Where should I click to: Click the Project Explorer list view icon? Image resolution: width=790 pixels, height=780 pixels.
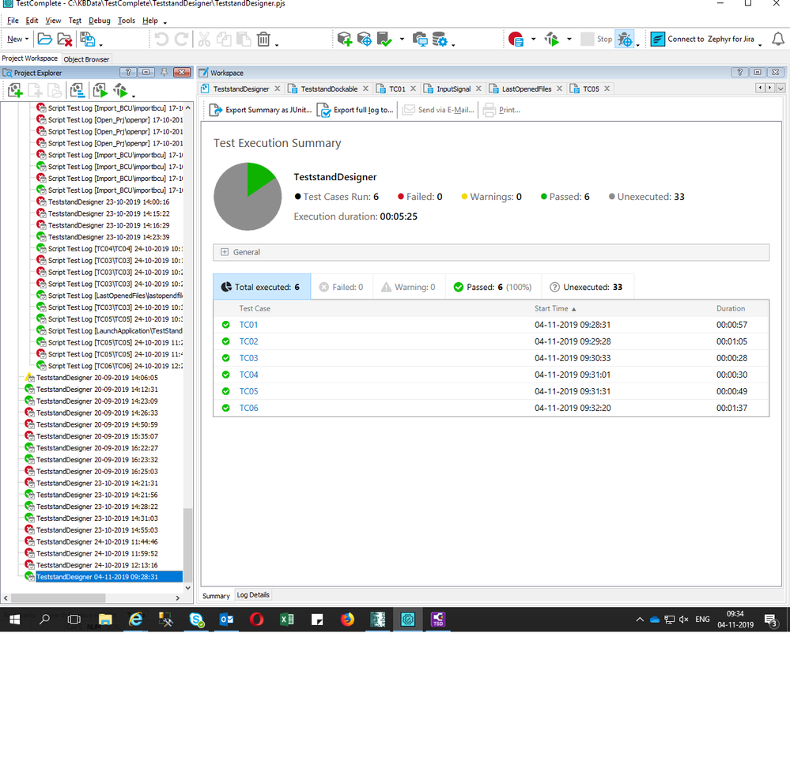tap(77, 91)
